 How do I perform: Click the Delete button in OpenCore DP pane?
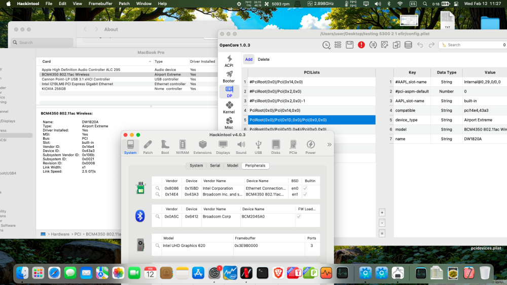(x=264, y=59)
